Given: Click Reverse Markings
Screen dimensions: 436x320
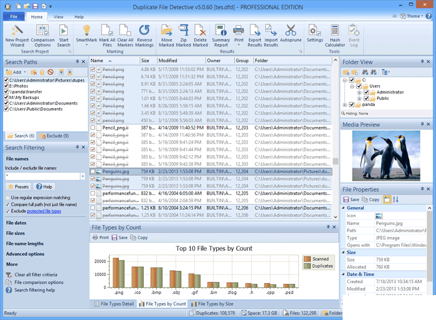Looking at the screenshot, I should tap(145, 35).
